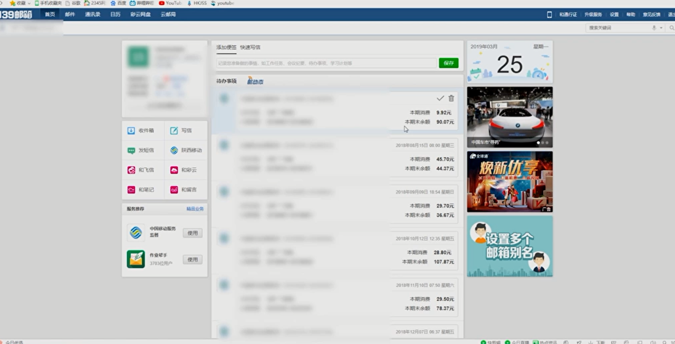This screenshot has width=675, height=344.
Task: Click the 收藏 star bookmark icon
Action: pyautogui.click(x=13, y=3)
